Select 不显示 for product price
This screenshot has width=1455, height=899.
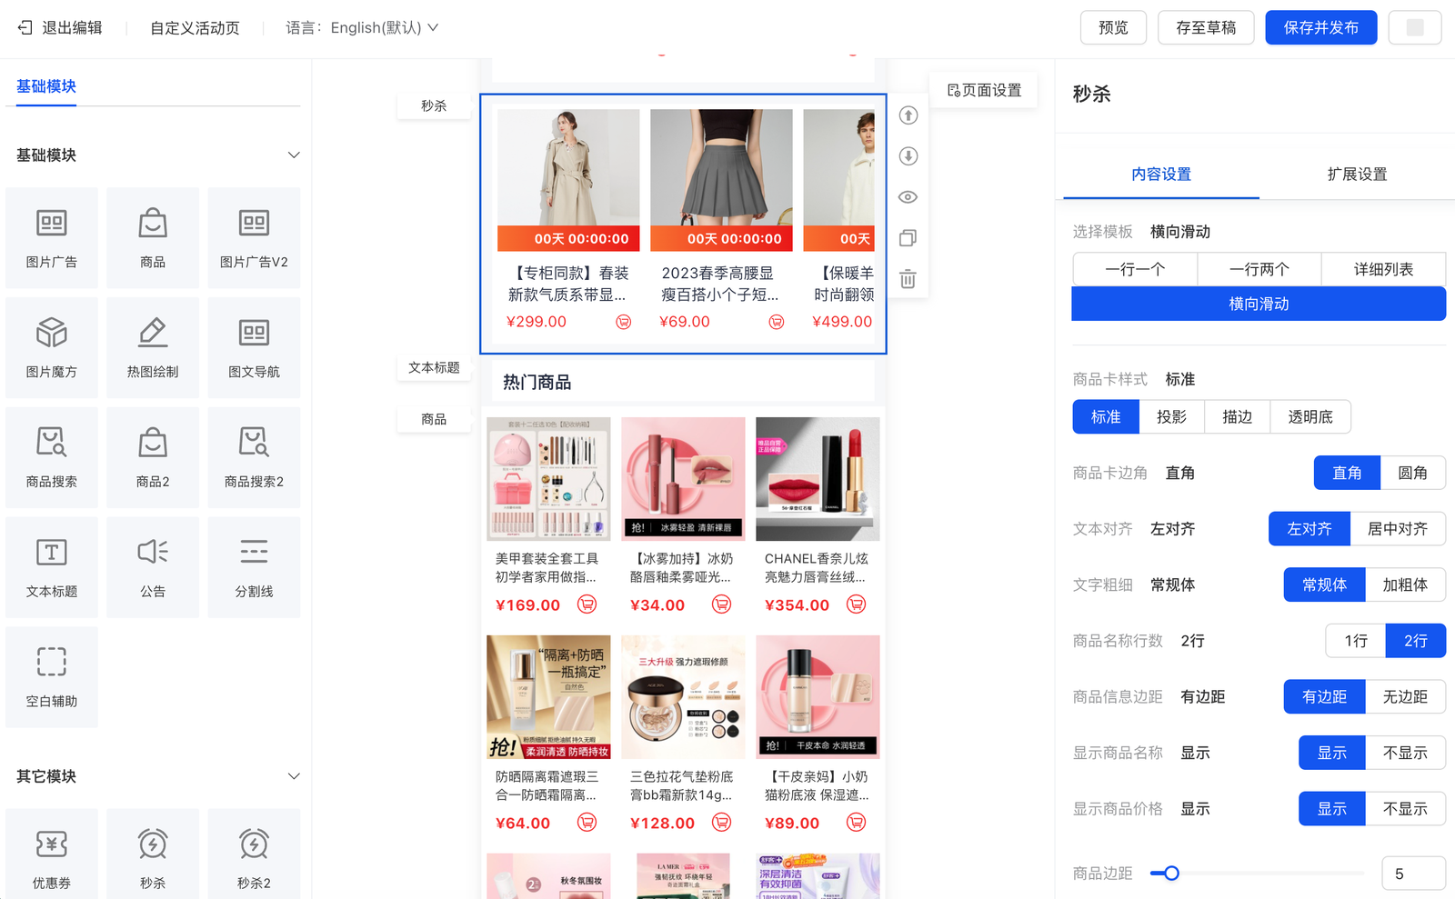tap(1405, 809)
